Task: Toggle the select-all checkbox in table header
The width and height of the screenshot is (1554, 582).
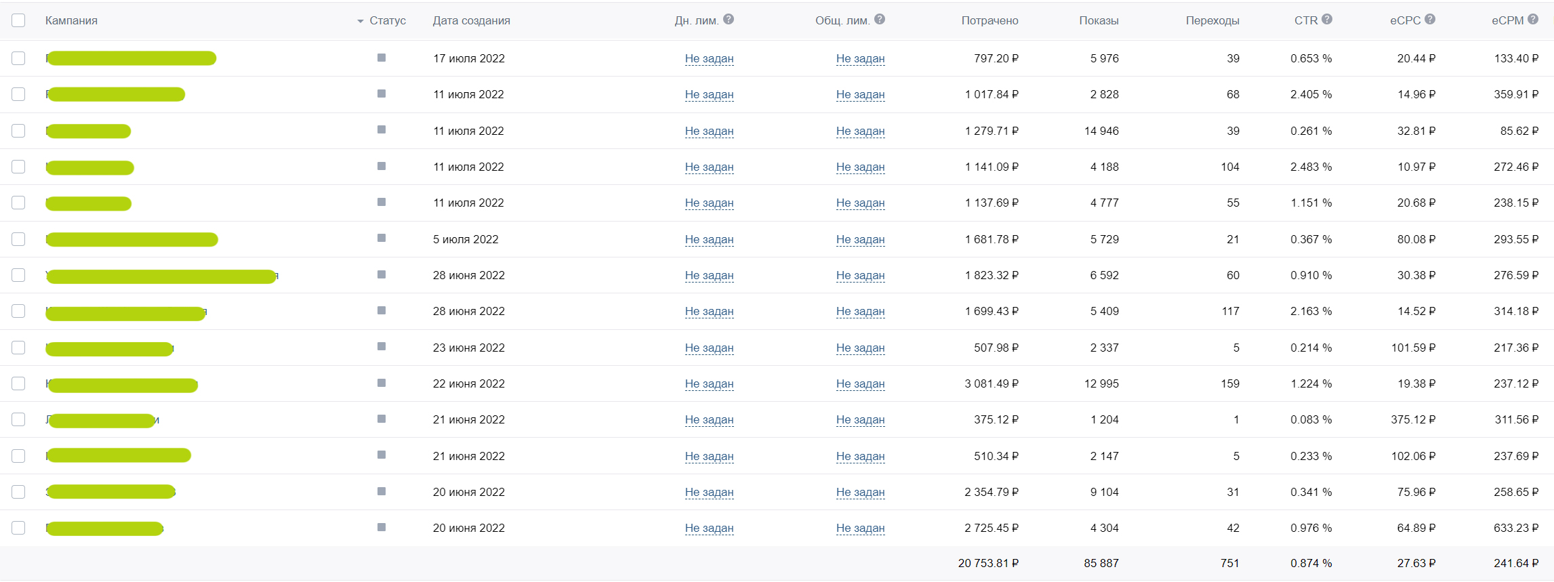Action: (18, 20)
